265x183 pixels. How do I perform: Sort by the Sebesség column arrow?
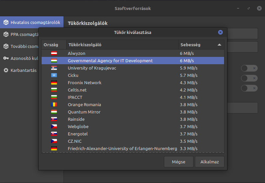coord(219,45)
